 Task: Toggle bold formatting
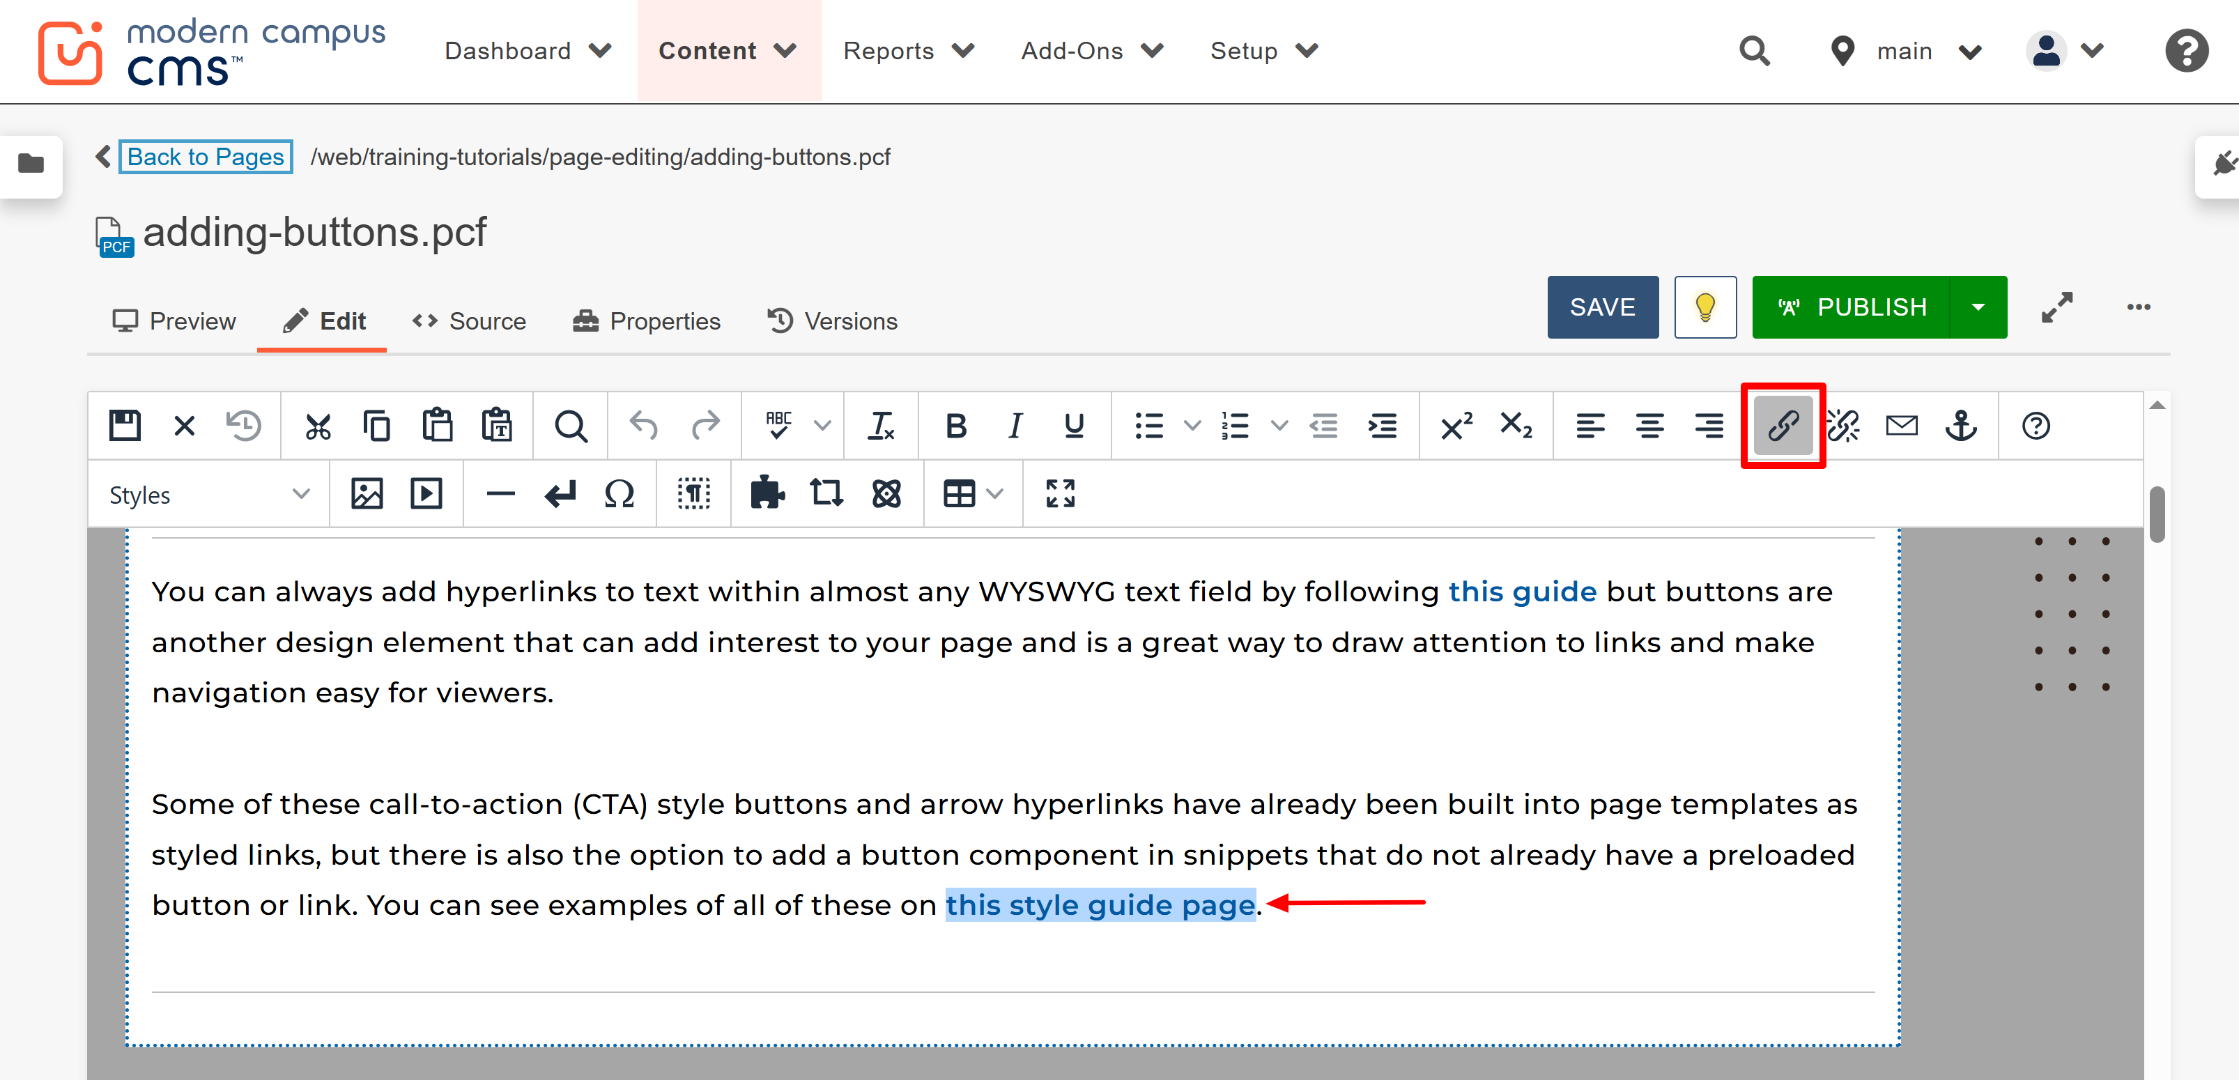pos(955,426)
